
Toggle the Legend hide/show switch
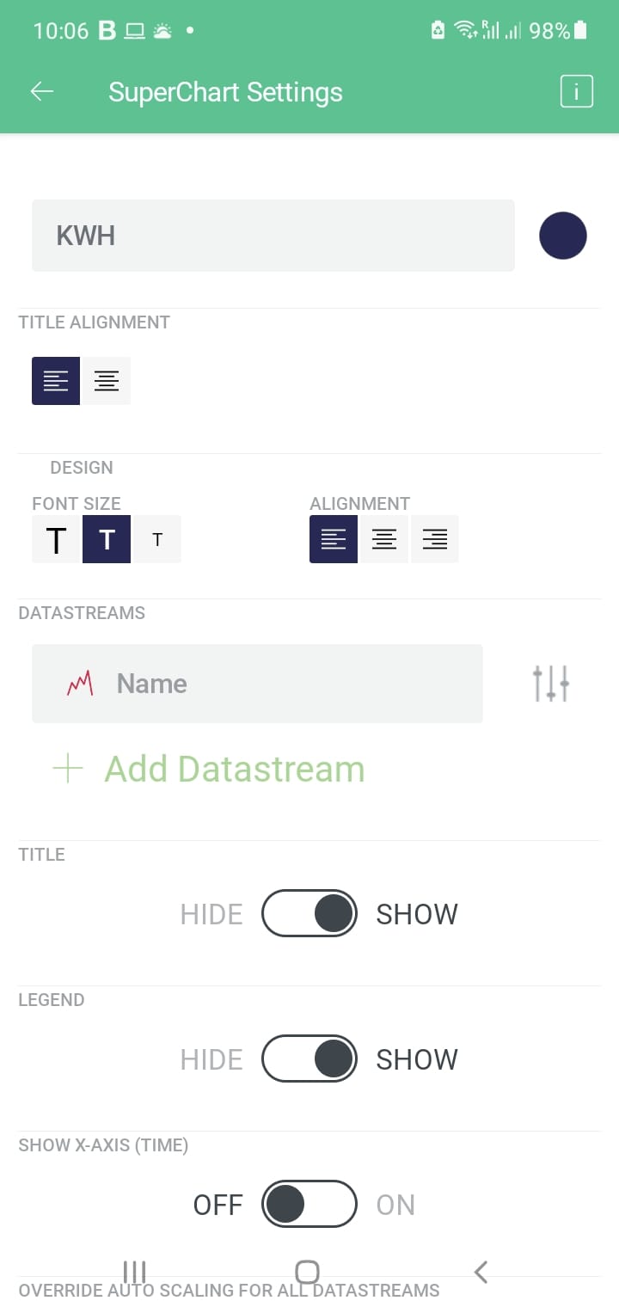[309, 1058]
